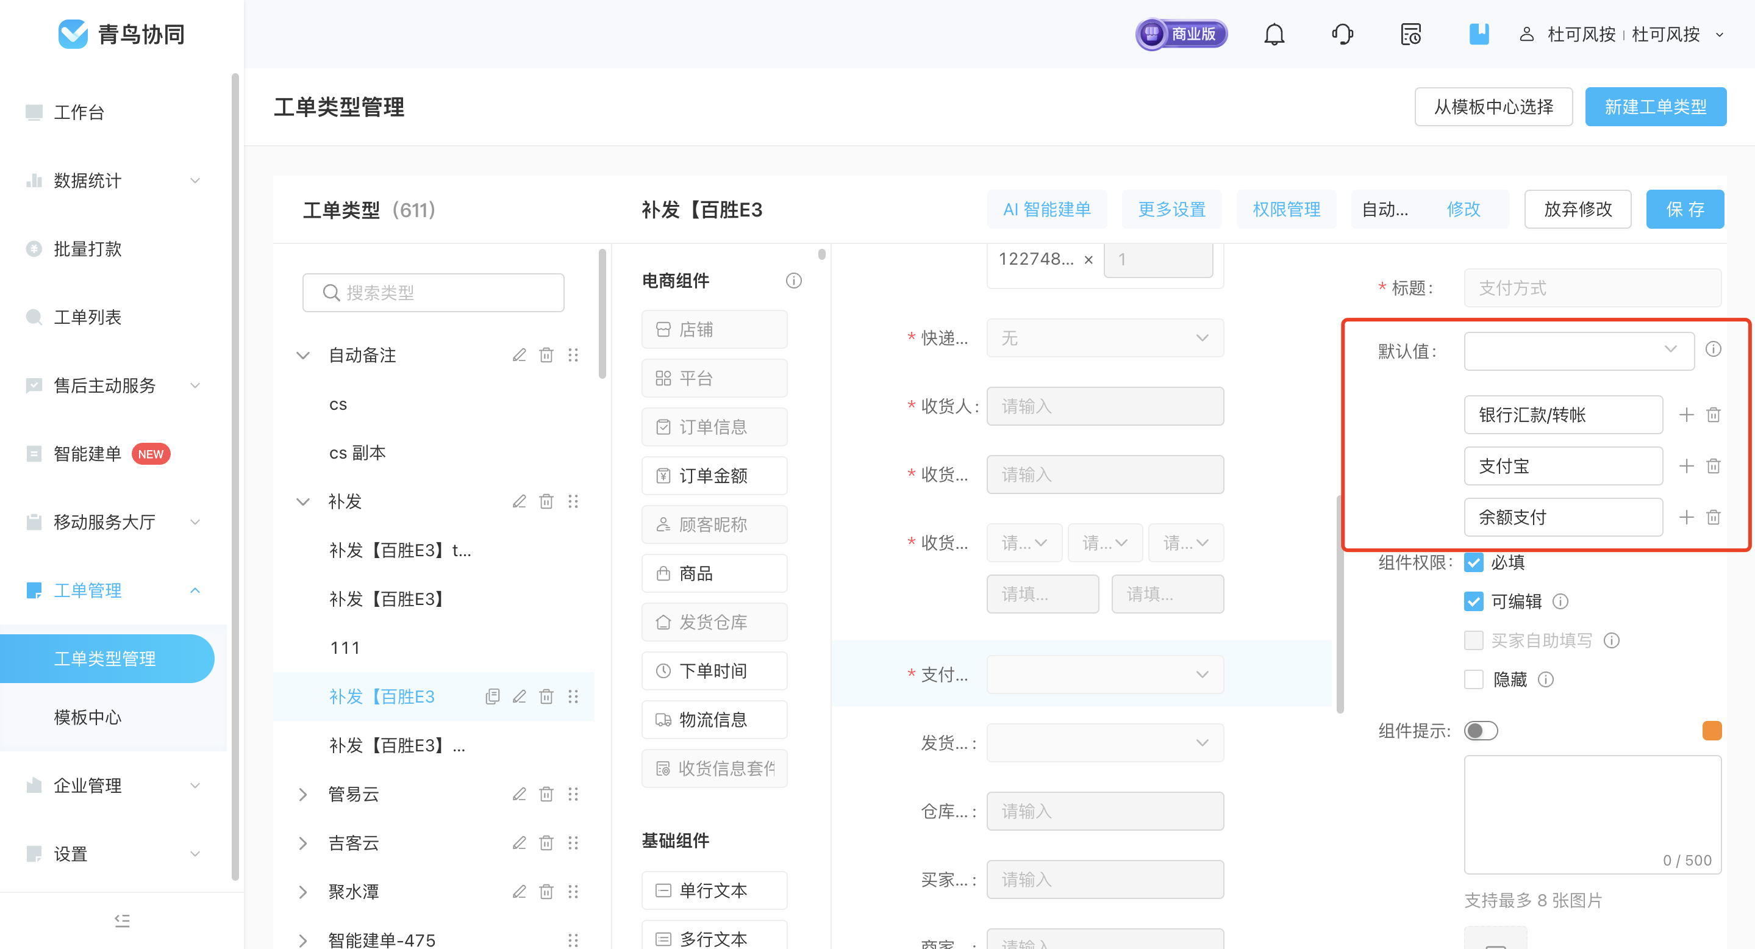This screenshot has width=1755, height=949.
Task: Open 批量打款 in sidebar
Action: coord(87,249)
